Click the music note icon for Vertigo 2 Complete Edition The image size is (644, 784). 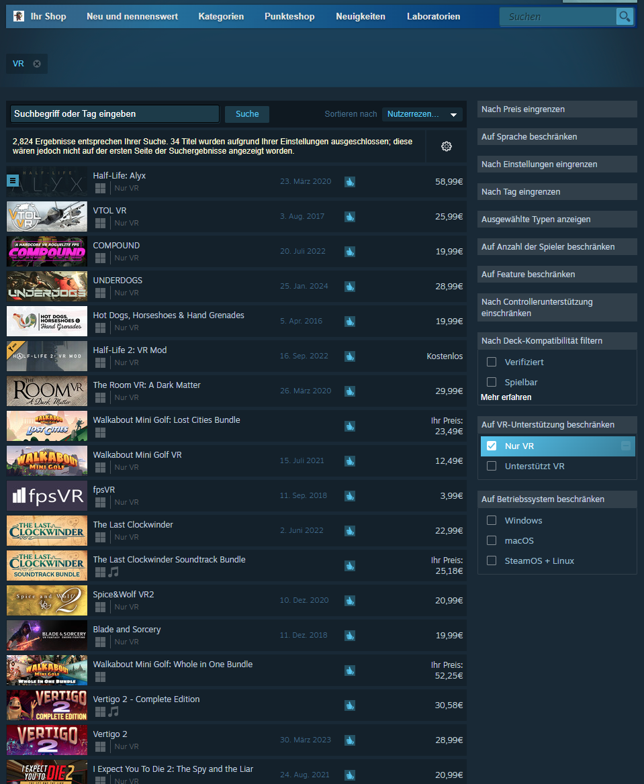pos(114,711)
